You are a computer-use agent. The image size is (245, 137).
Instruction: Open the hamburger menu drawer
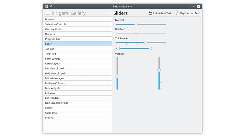pyautogui.click(x=48, y=13)
